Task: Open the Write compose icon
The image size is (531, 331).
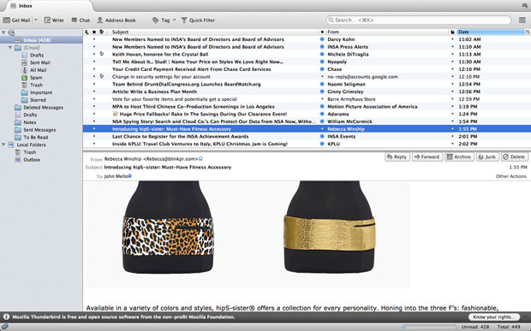Action: 47,21
